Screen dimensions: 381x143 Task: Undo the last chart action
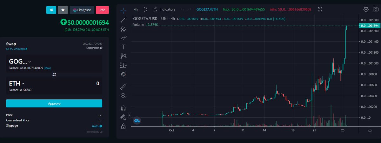click(182, 9)
